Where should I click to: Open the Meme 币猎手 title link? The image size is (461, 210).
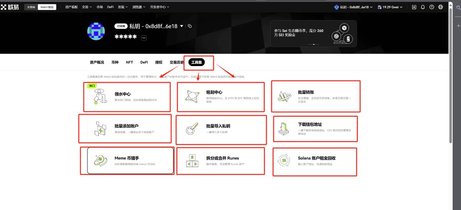[126, 158]
